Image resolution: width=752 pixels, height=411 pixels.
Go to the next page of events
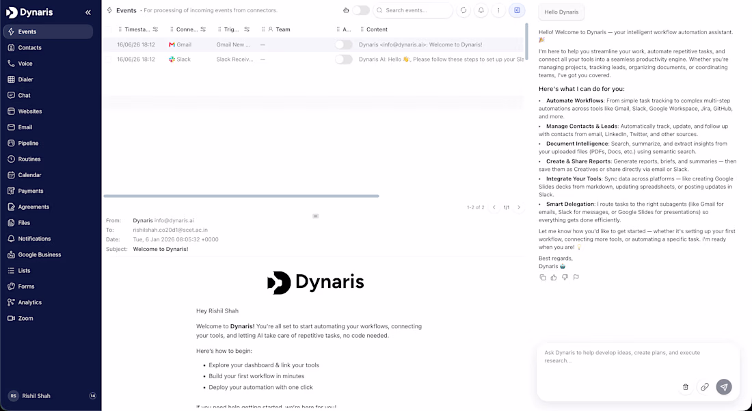[x=519, y=207]
